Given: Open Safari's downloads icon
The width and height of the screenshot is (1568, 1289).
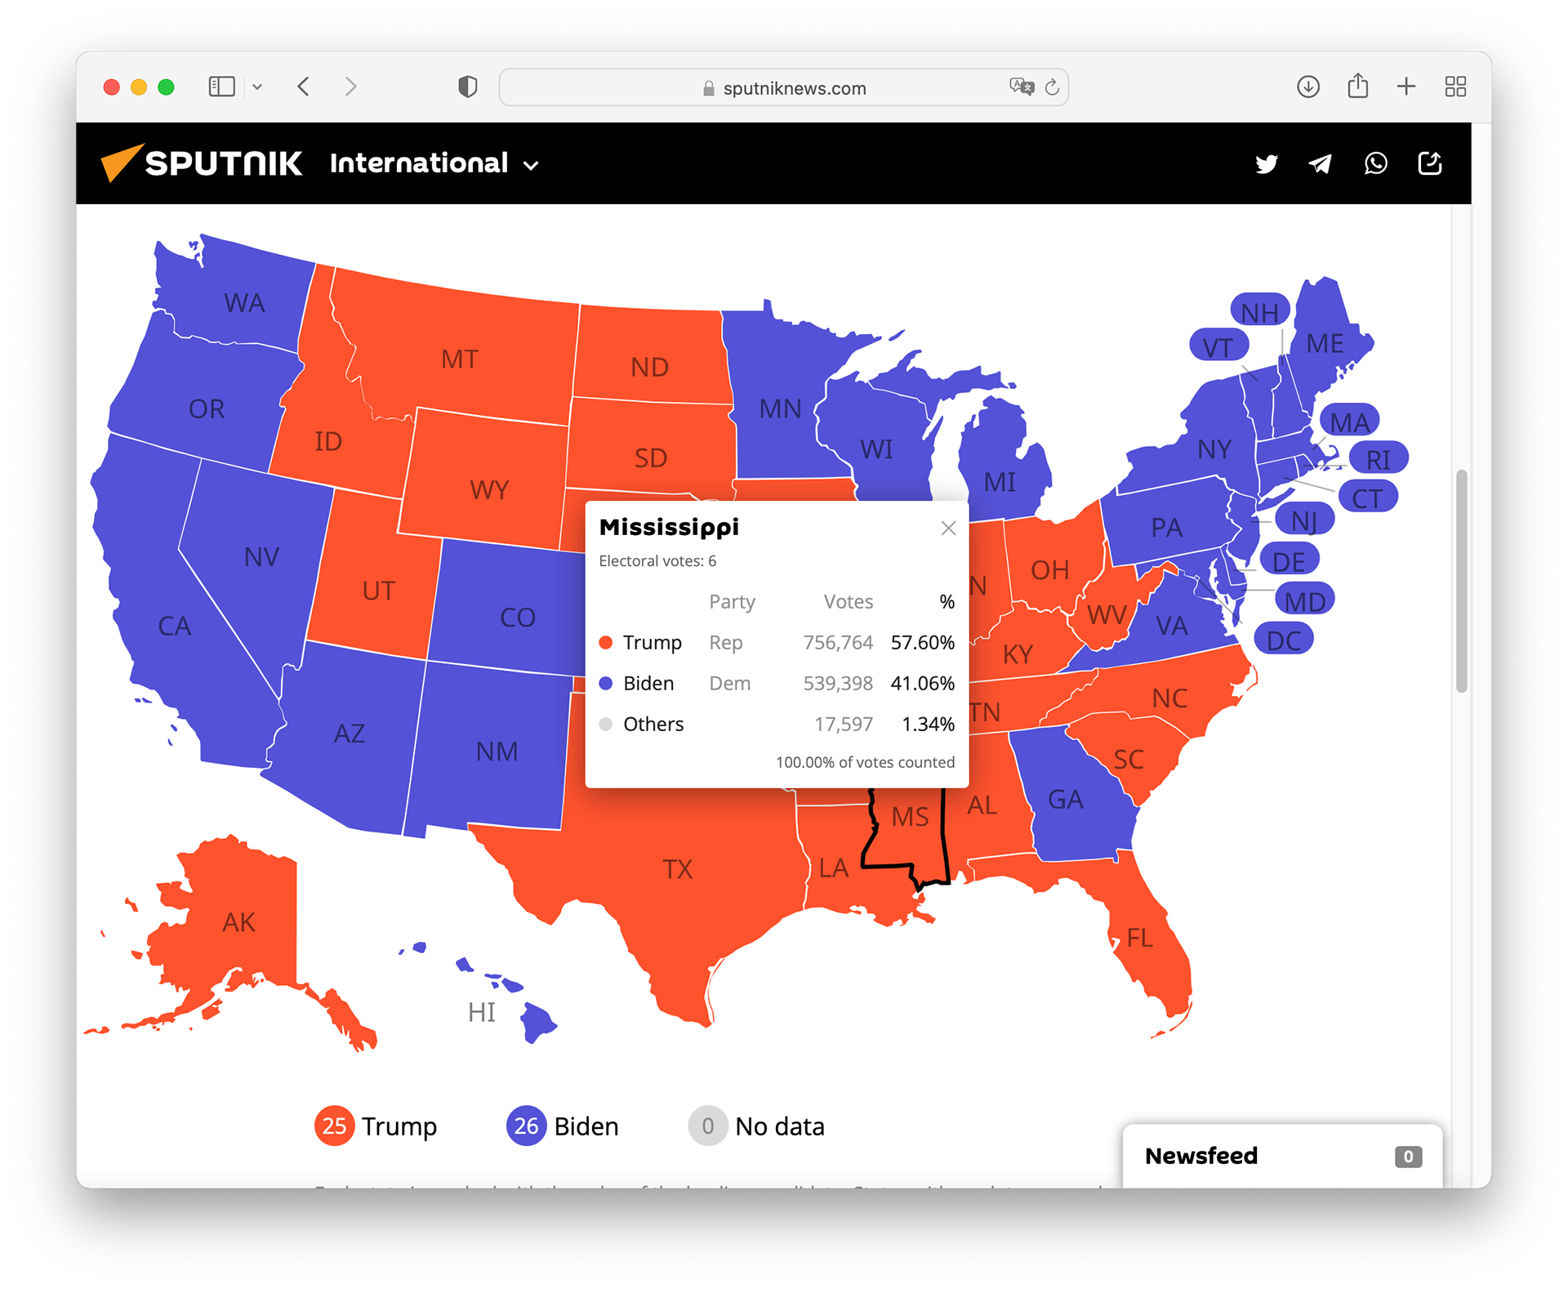Looking at the screenshot, I should (1307, 87).
